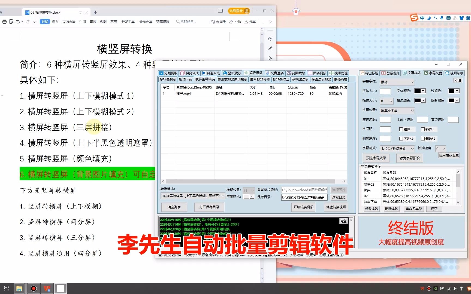The image size is (471, 294).
Task: Toggle the 粗体 bold checkbox
Action: (401, 129)
